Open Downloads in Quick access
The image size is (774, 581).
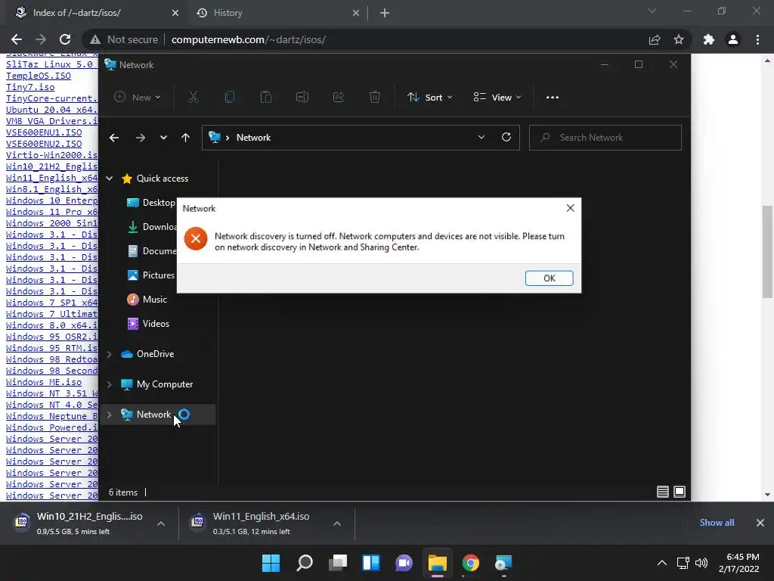click(x=151, y=227)
